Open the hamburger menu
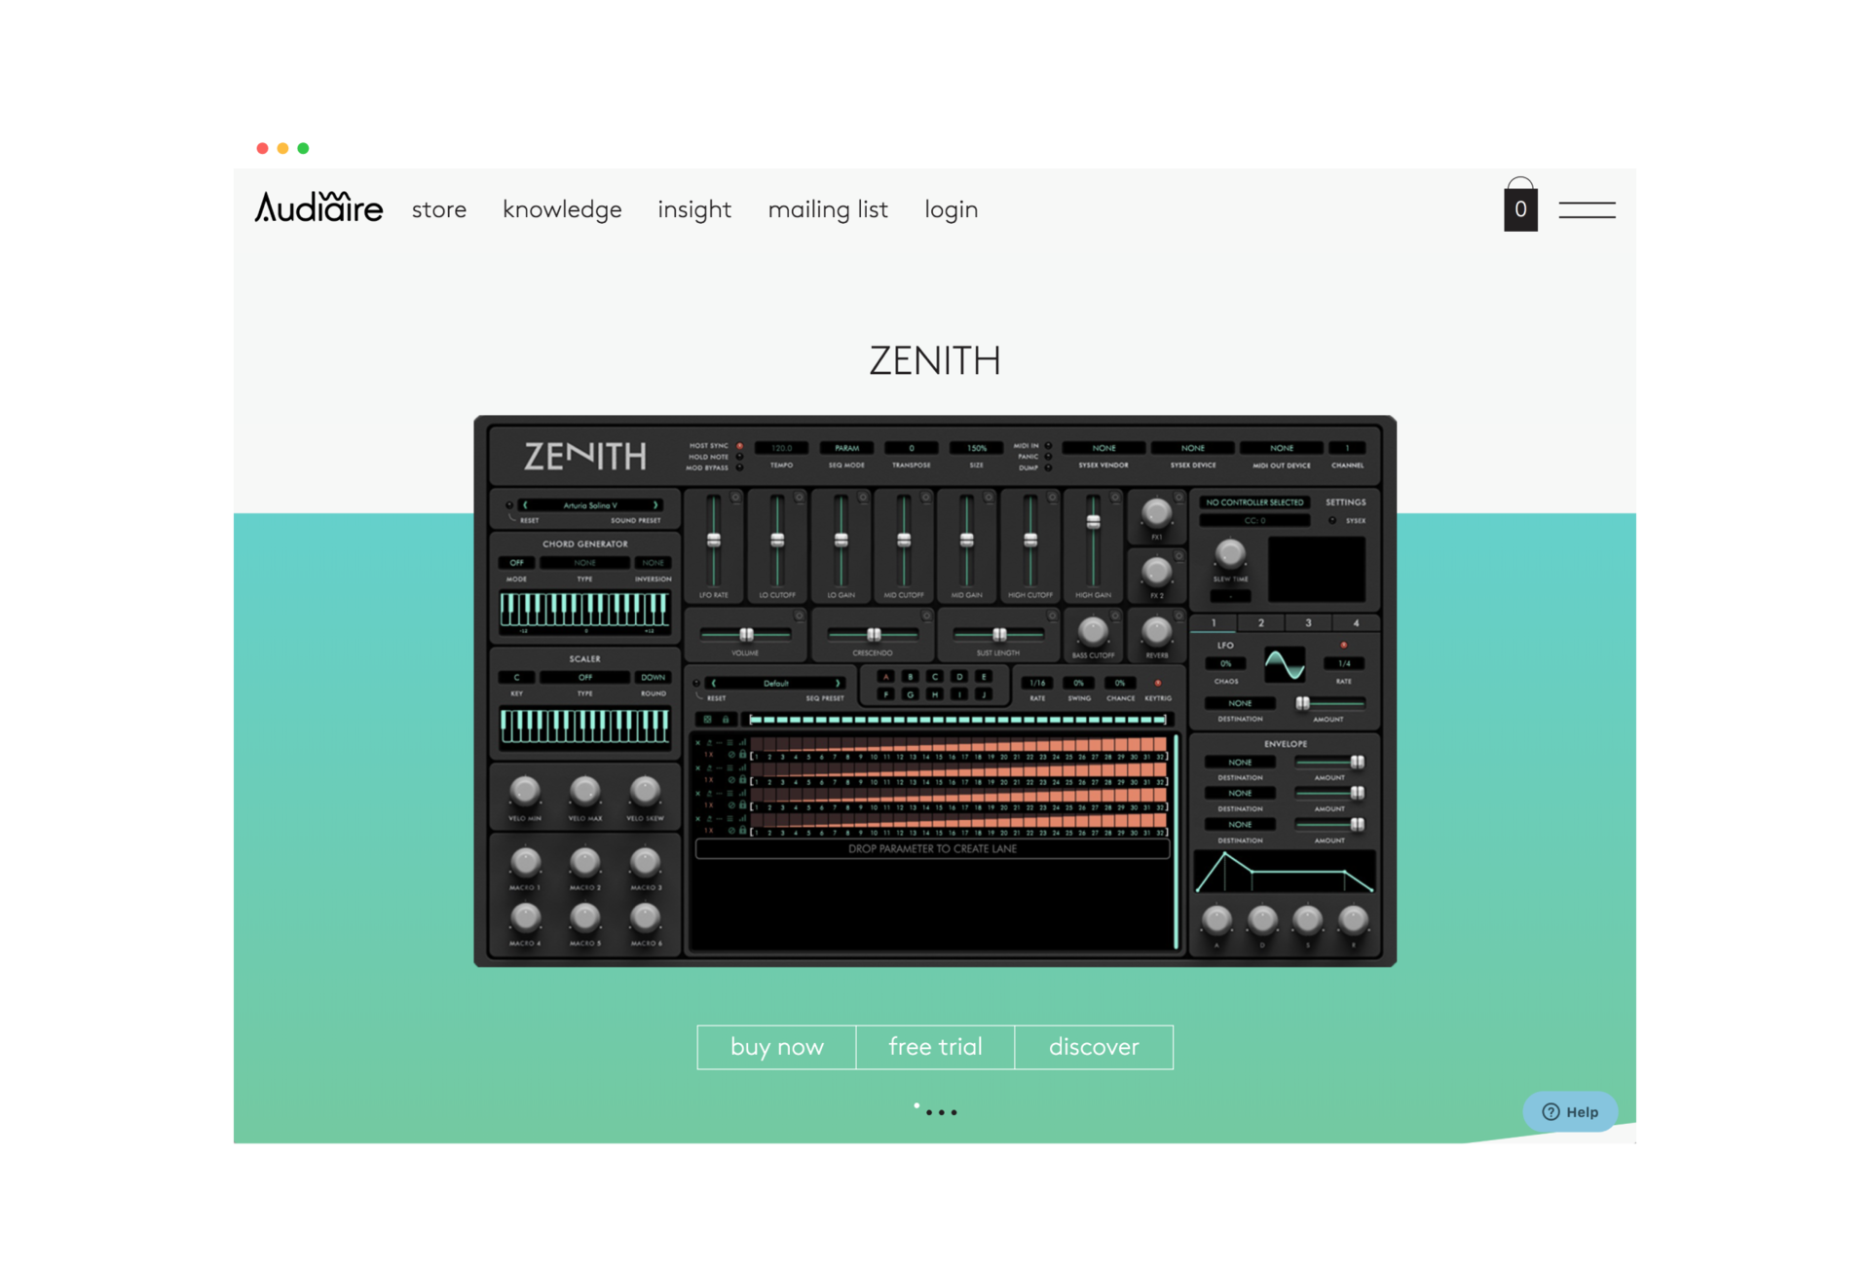The image size is (1870, 1269). click(1587, 209)
